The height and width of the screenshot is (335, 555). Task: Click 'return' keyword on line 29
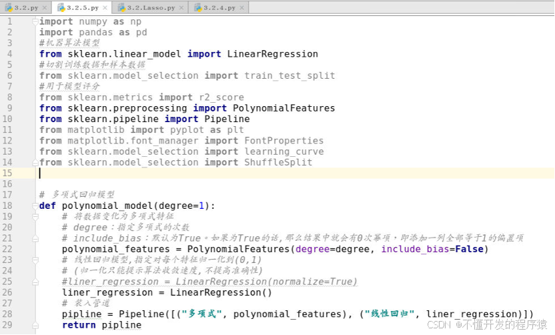pos(79,325)
